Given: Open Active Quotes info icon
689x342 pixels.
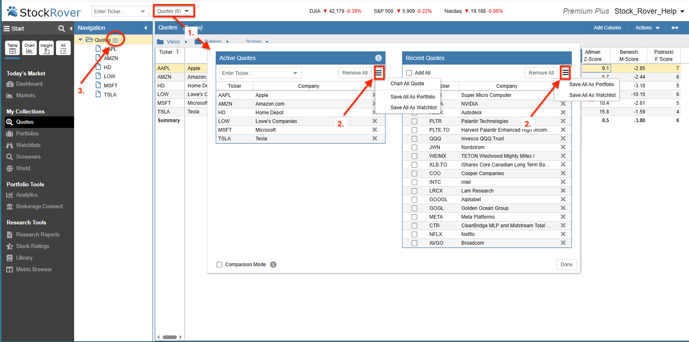Looking at the screenshot, I should pyautogui.click(x=378, y=58).
